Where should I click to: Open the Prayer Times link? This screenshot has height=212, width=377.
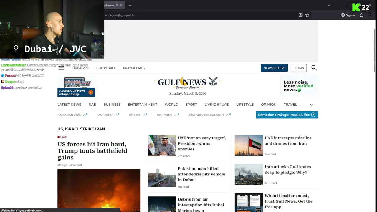(134, 68)
